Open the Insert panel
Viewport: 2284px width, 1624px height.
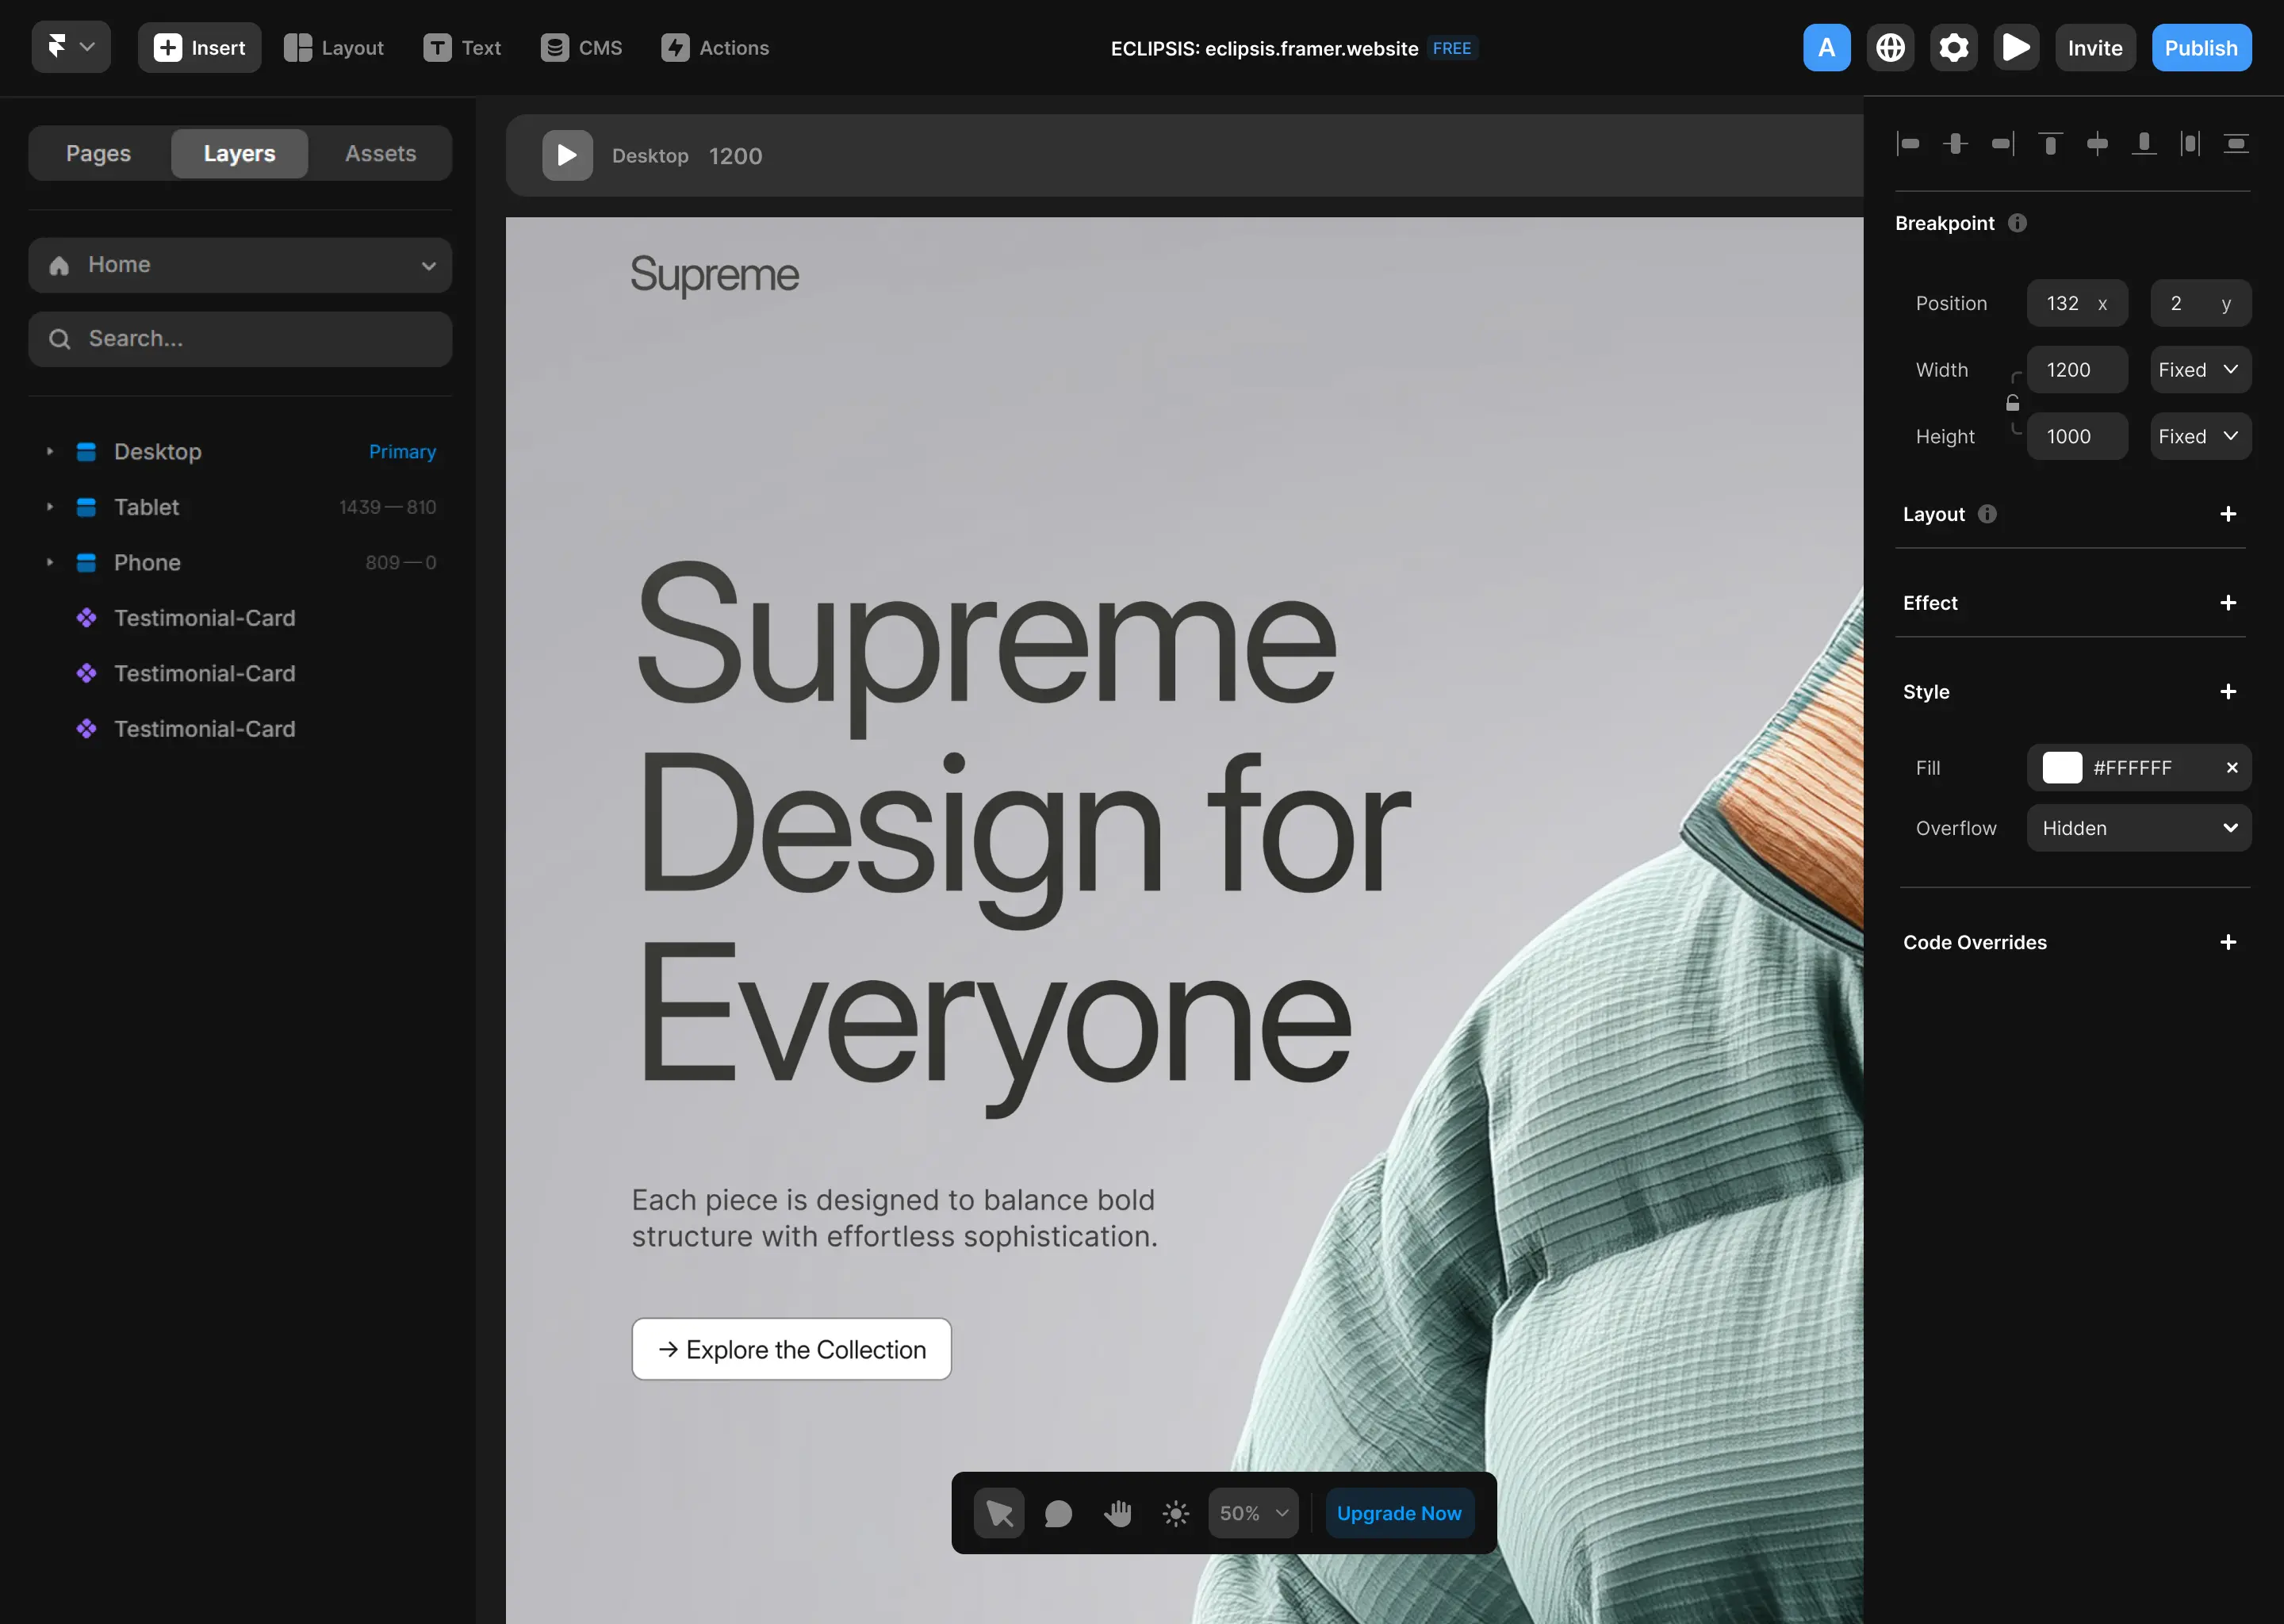[199, 47]
